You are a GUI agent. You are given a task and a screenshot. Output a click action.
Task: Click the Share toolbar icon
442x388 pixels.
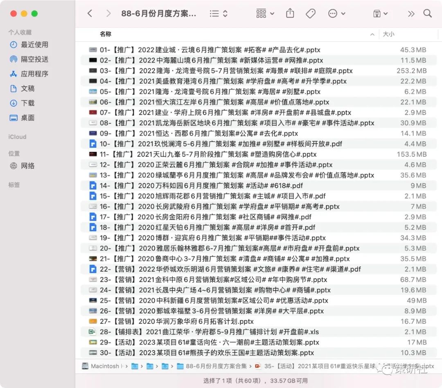point(290,13)
